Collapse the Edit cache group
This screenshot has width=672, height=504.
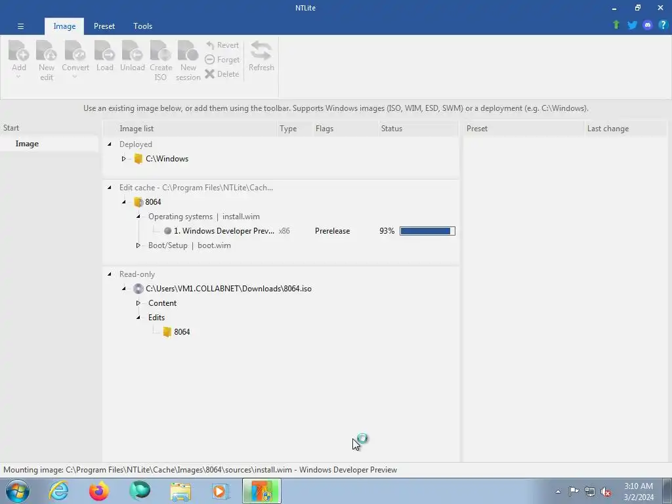coord(110,187)
